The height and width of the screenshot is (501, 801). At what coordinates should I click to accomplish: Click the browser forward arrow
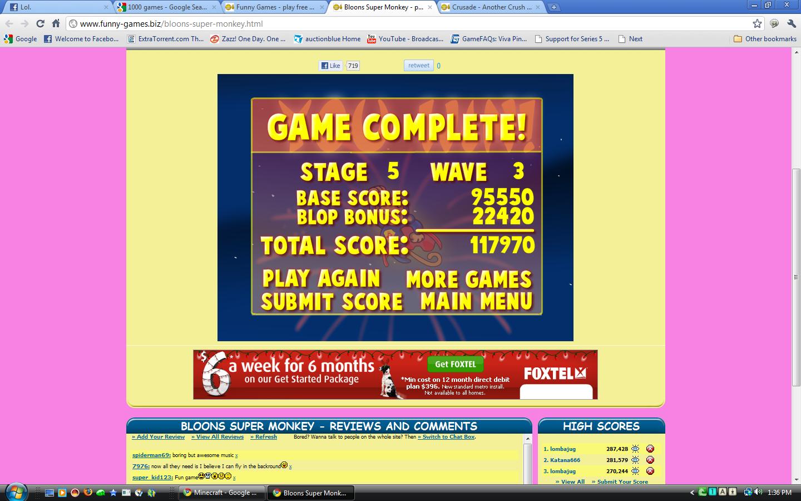coord(24,23)
